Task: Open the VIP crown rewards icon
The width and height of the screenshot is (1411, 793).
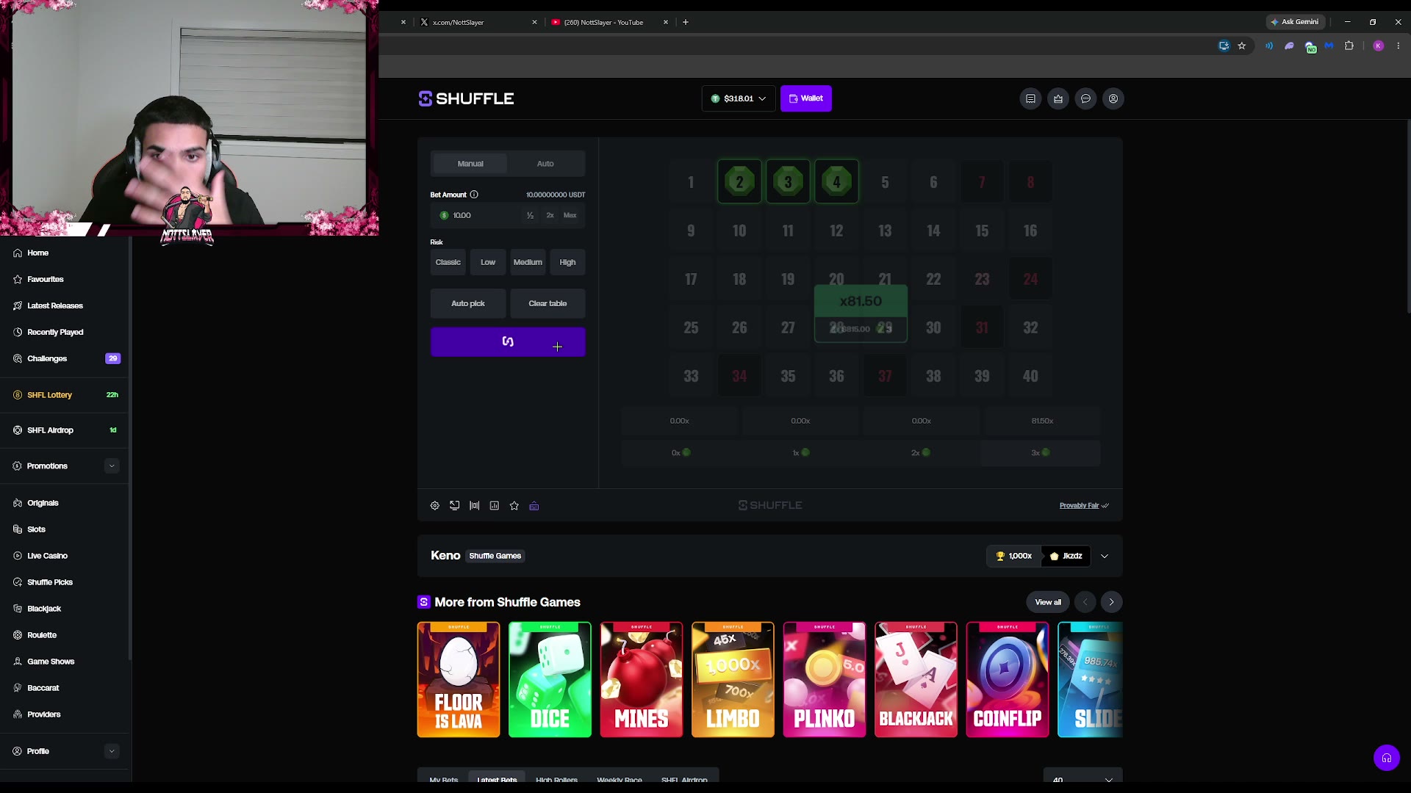Action: 1058,98
